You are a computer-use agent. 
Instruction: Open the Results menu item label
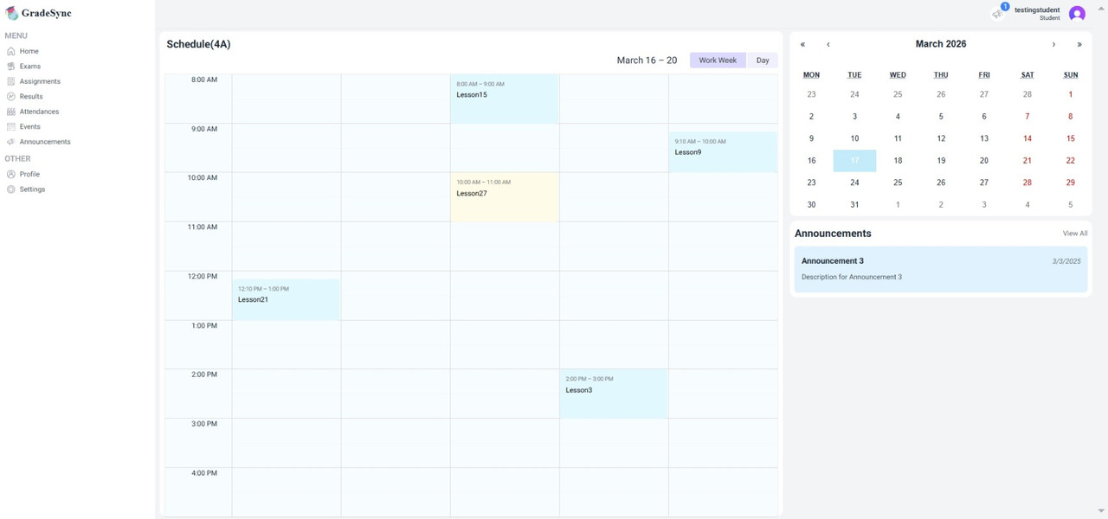pyautogui.click(x=31, y=97)
